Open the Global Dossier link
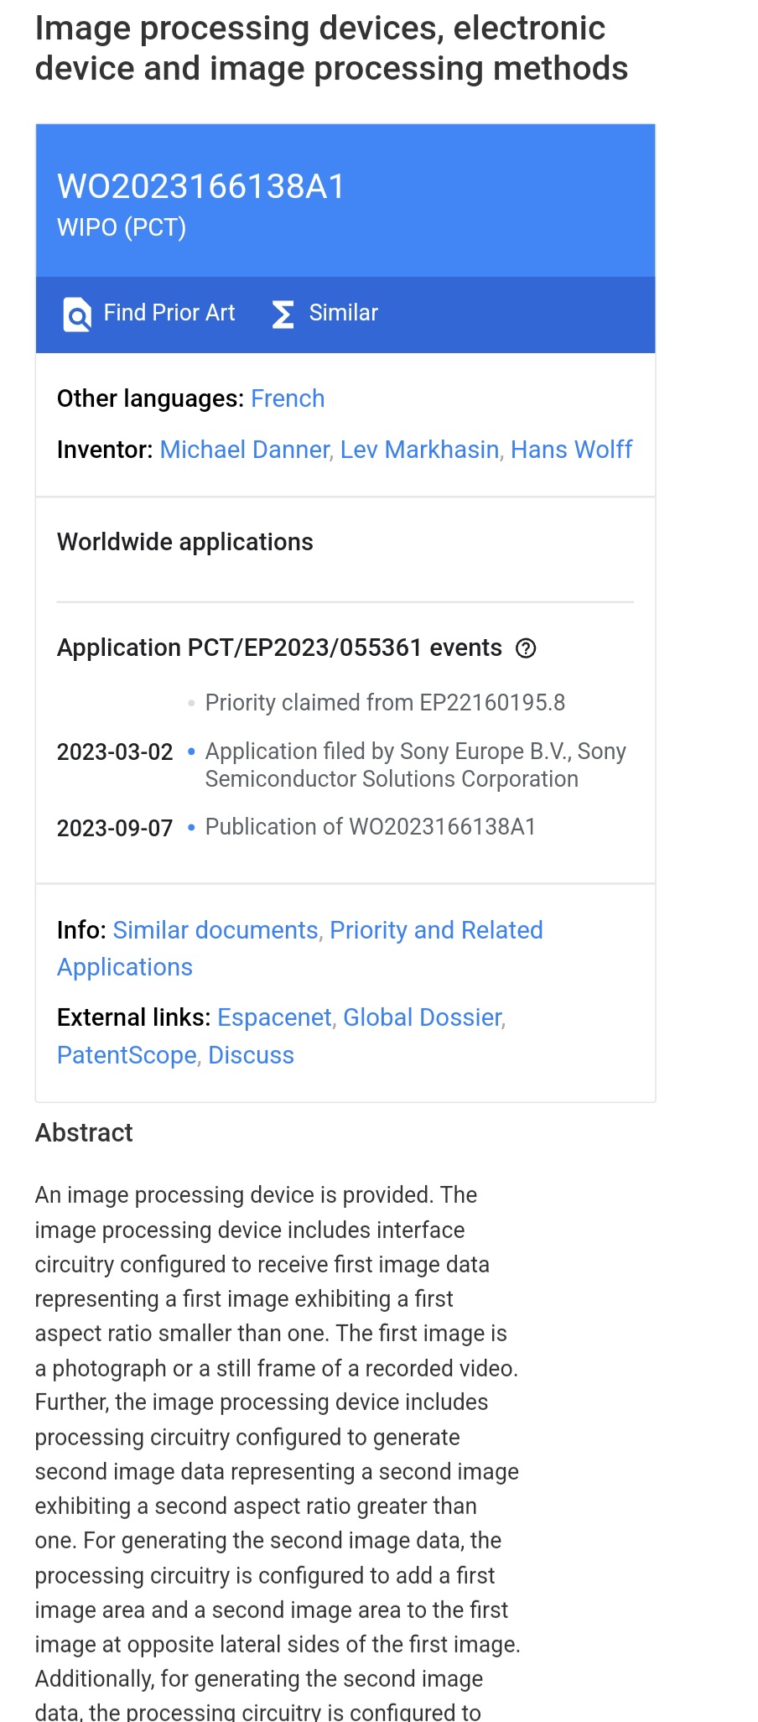 (x=423, y=1017)
